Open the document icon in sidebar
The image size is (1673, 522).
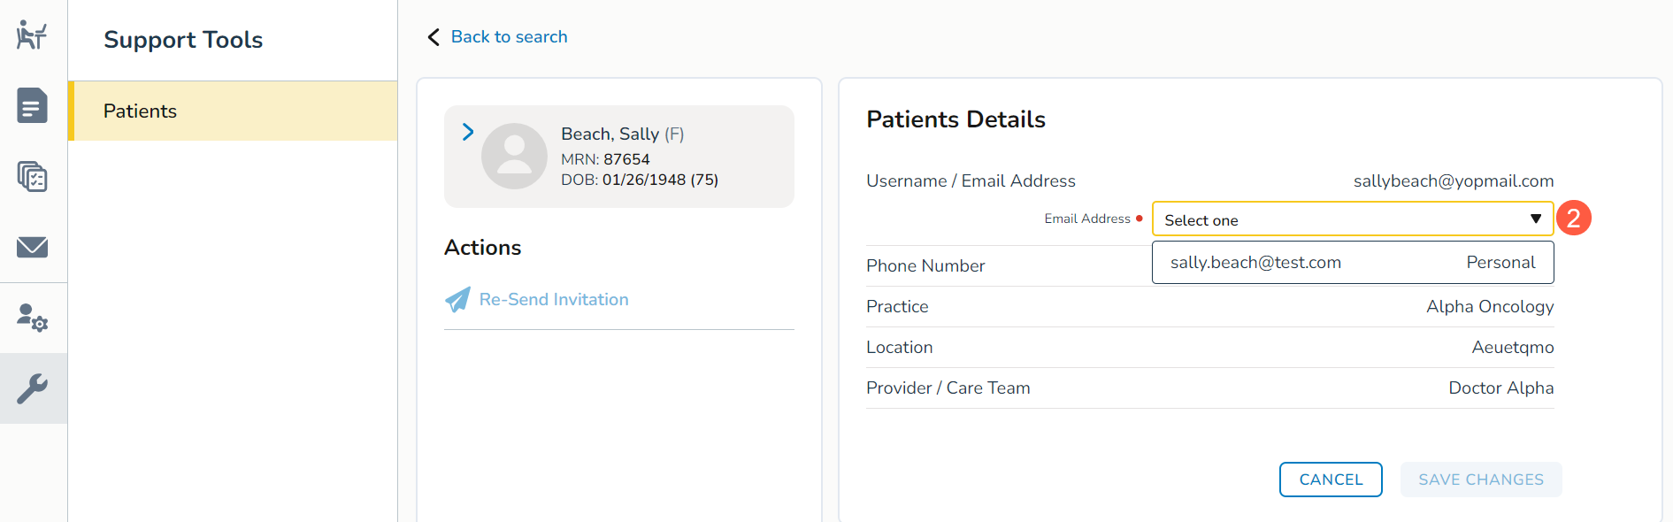pos(32,106)
